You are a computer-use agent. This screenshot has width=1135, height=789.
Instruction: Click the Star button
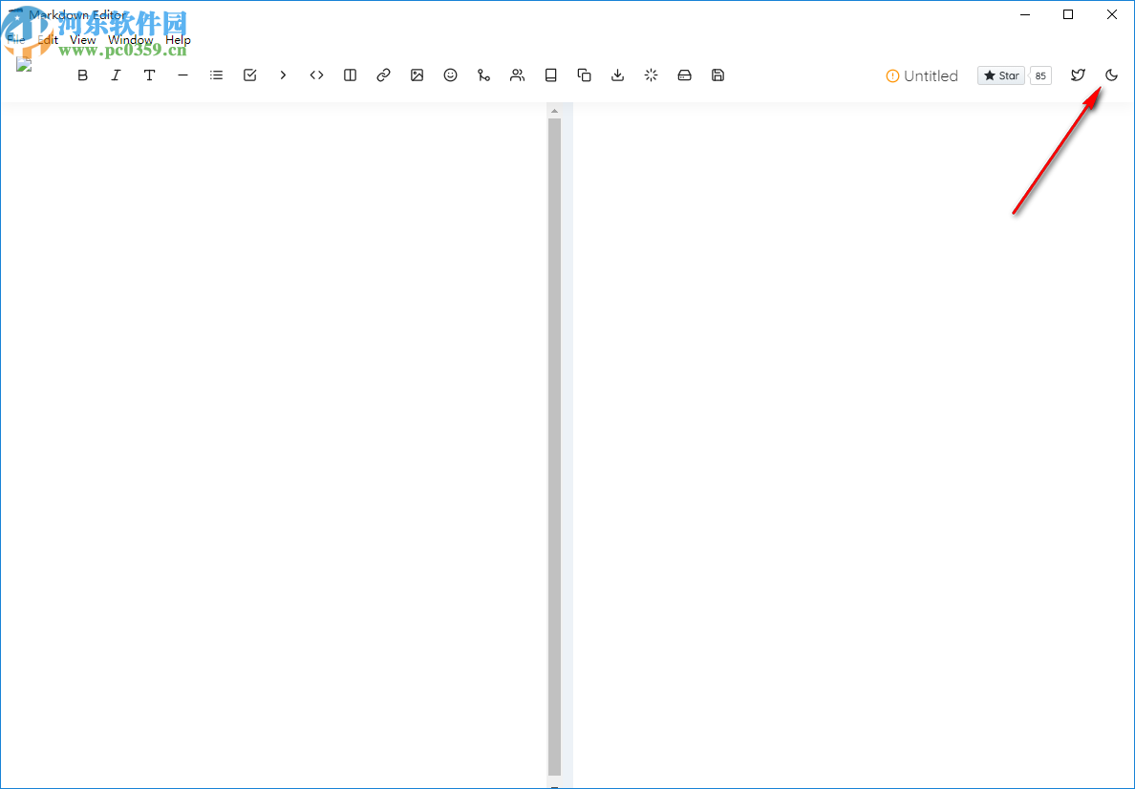pos(1000,75)
